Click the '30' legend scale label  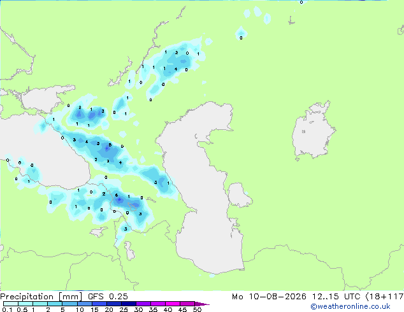(x=138, y=309)
